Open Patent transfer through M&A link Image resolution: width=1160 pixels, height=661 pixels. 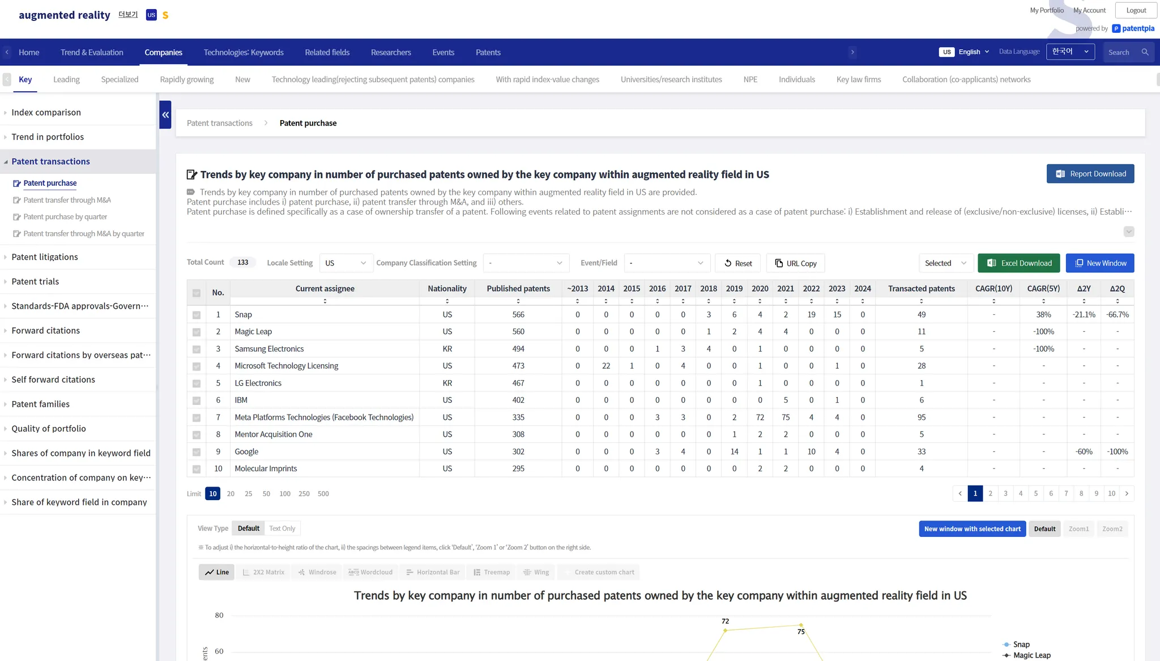click(67, 200)
